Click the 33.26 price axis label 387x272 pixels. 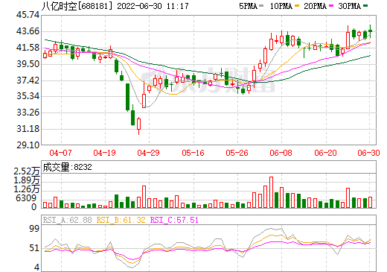[x=28, y=113]
